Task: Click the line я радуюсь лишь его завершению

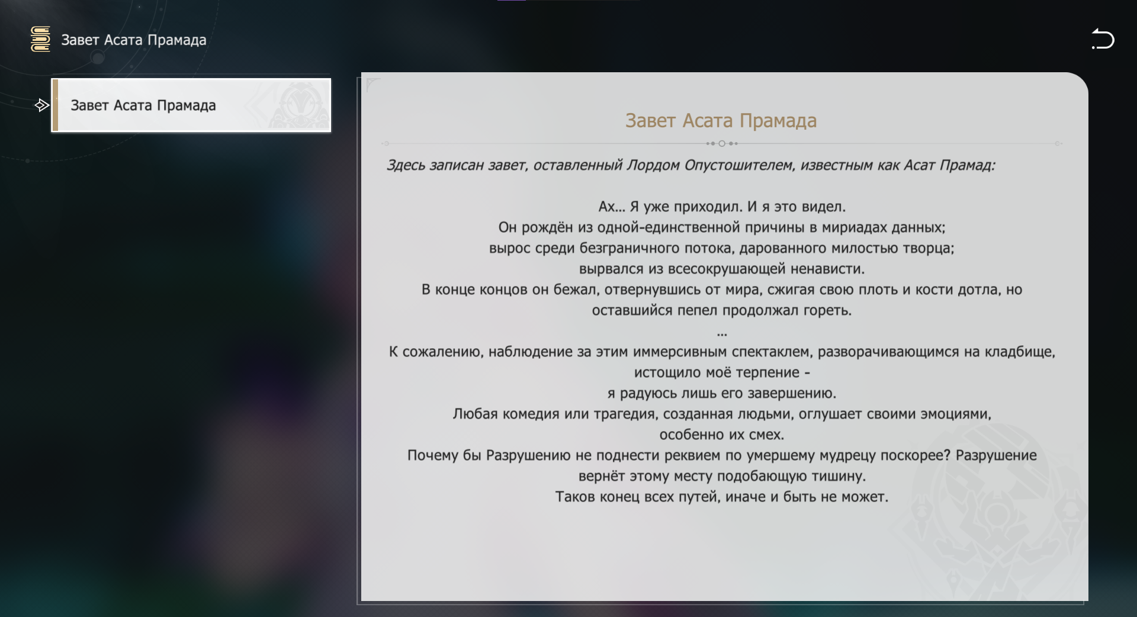Action: [x=722, y=393]
